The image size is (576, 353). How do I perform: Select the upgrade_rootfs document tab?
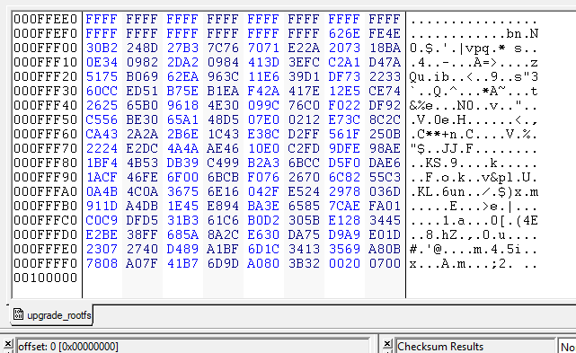[52, 314]
